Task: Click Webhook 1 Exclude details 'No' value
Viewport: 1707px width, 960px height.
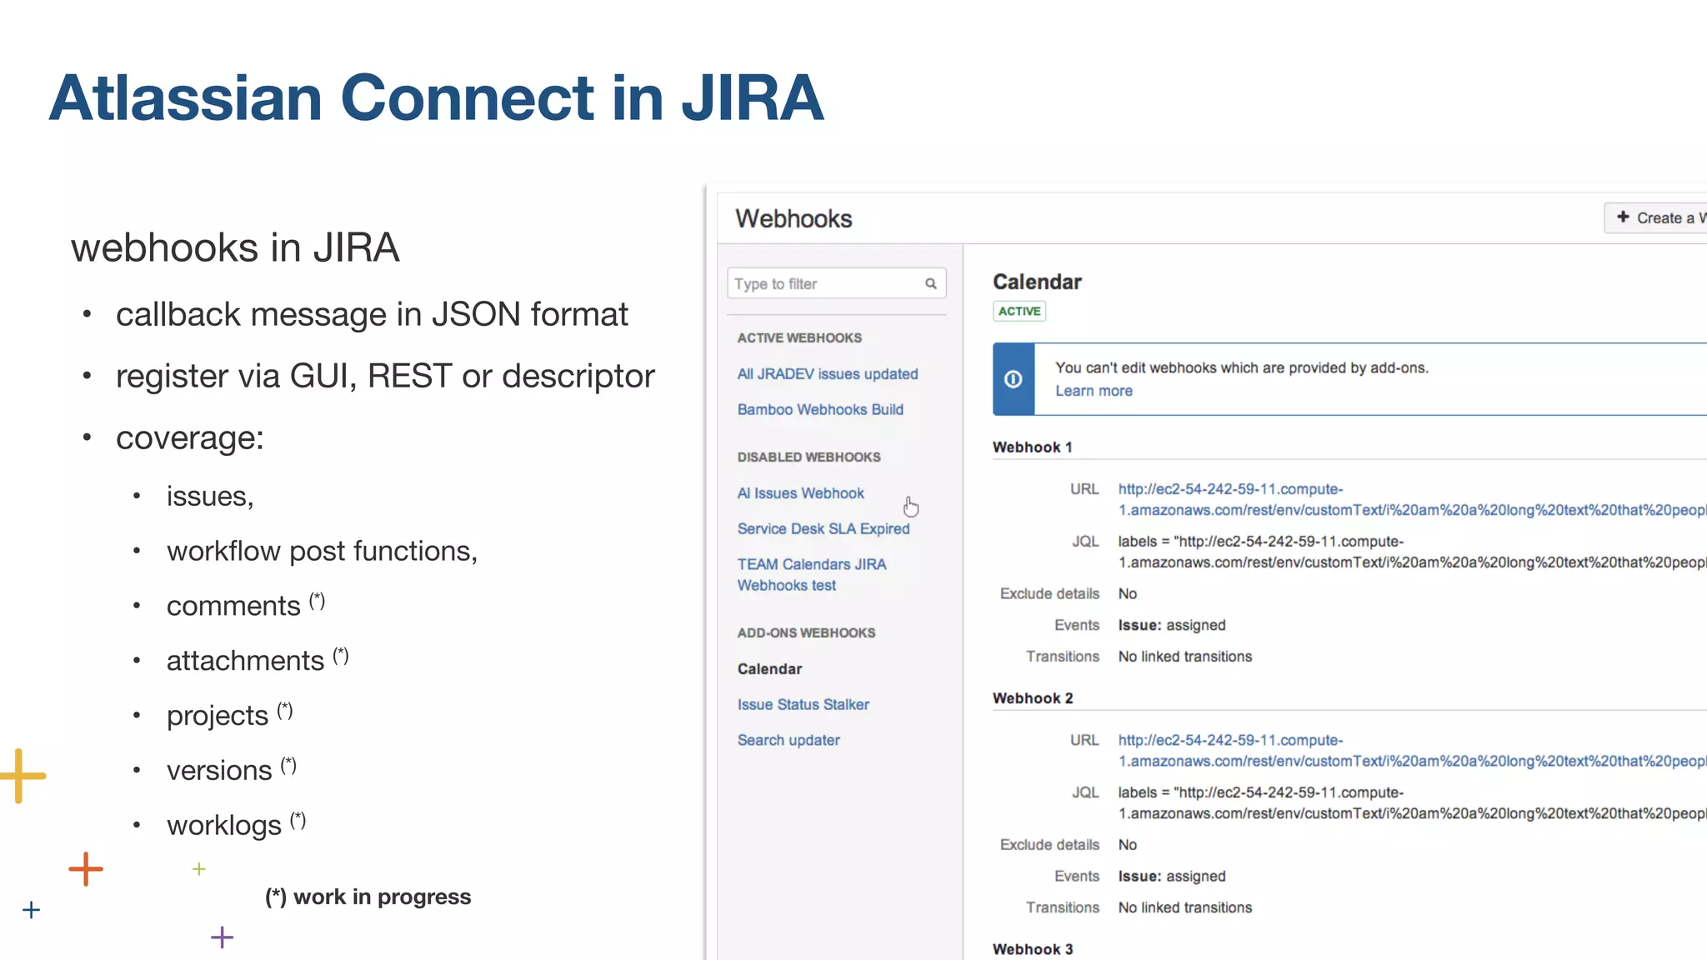Action: [x=1128, y=593]
